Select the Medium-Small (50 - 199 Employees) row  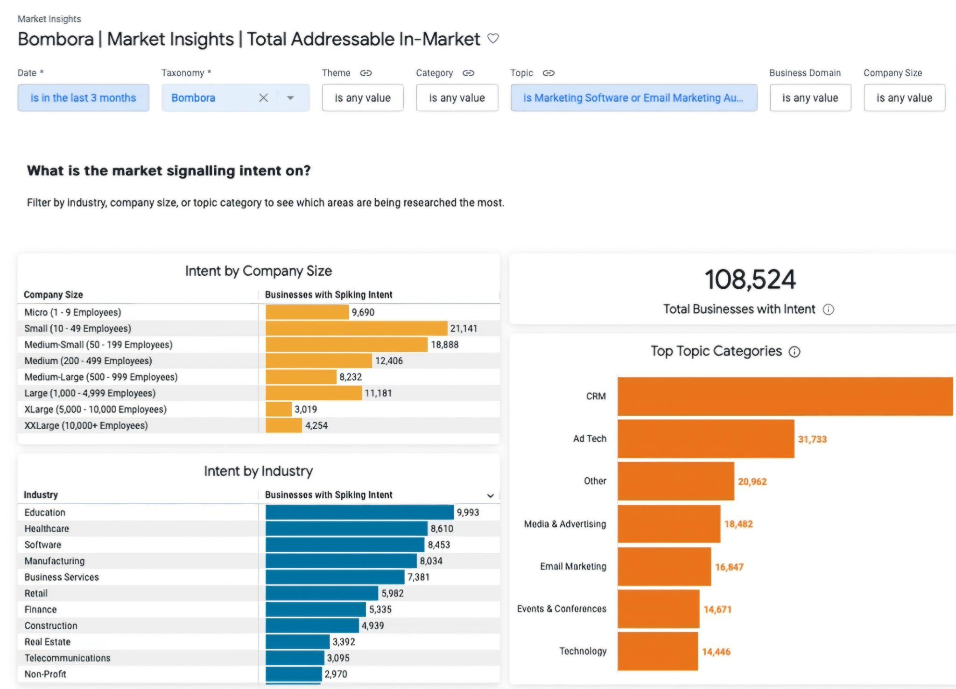[x=259, y=345]
